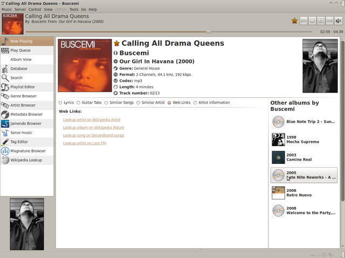Open the Jamendo Browser
Screen dimensions: 345x258
[x=27, y=124]
